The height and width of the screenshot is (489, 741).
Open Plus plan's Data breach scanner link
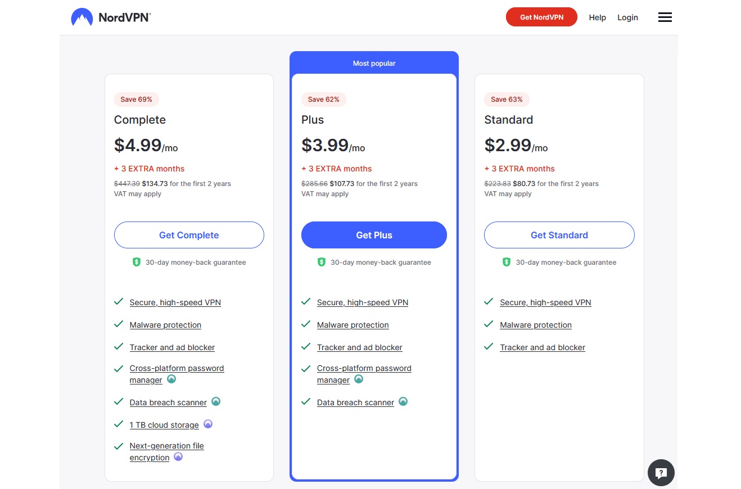[x=355, y=402]
